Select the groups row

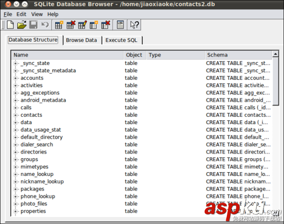tap(142, 160)
